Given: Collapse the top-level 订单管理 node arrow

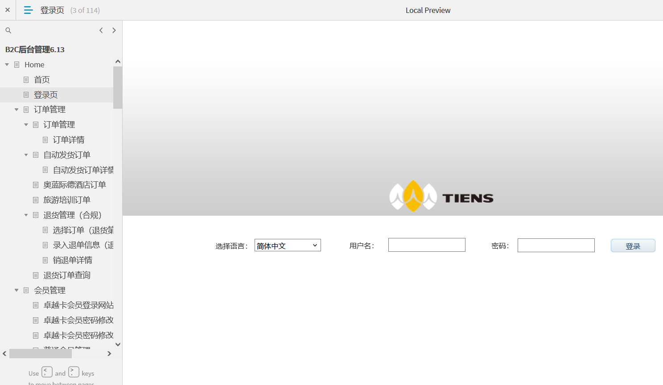Looking at the screenshot, I should (x=16, y=110).
